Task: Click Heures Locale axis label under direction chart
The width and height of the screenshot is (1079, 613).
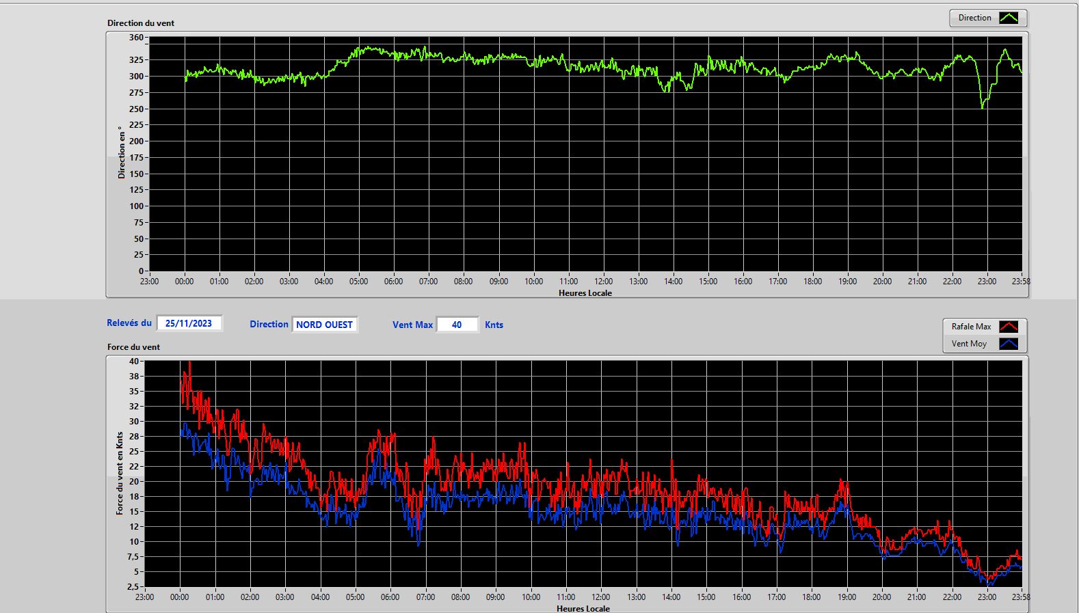Action: pos(585,293)
